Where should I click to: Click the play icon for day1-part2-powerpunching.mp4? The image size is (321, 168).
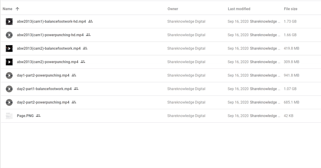point(9,75)
